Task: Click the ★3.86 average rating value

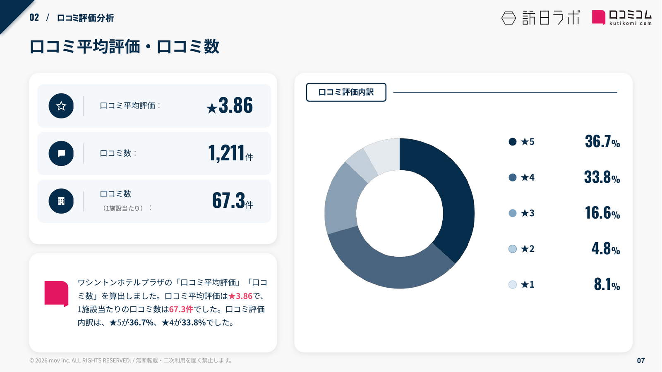Action: [x=230, y=106]
